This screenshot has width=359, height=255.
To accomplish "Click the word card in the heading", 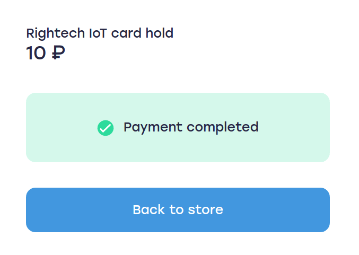I will point(126,33).
